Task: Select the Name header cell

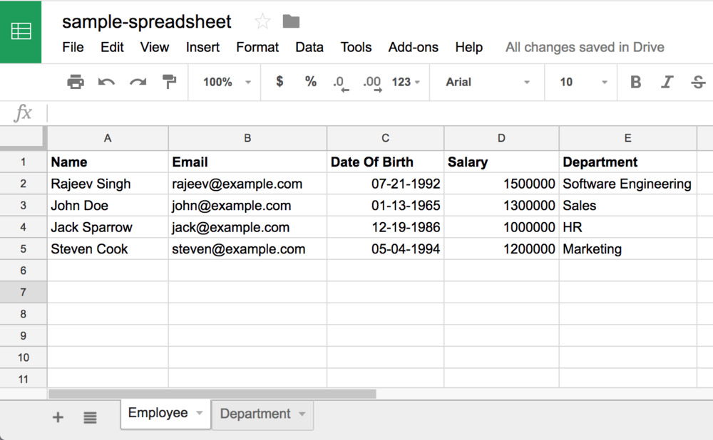Action: [x=108, y=162]
